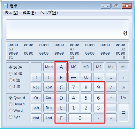Click the C clear button beside CE

(99, 77)
